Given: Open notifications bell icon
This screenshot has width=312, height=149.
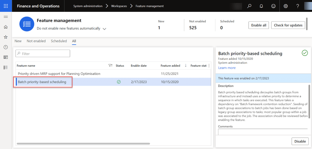Looking at the screenshot, I should pyautogui.click(x=261, y=6).
